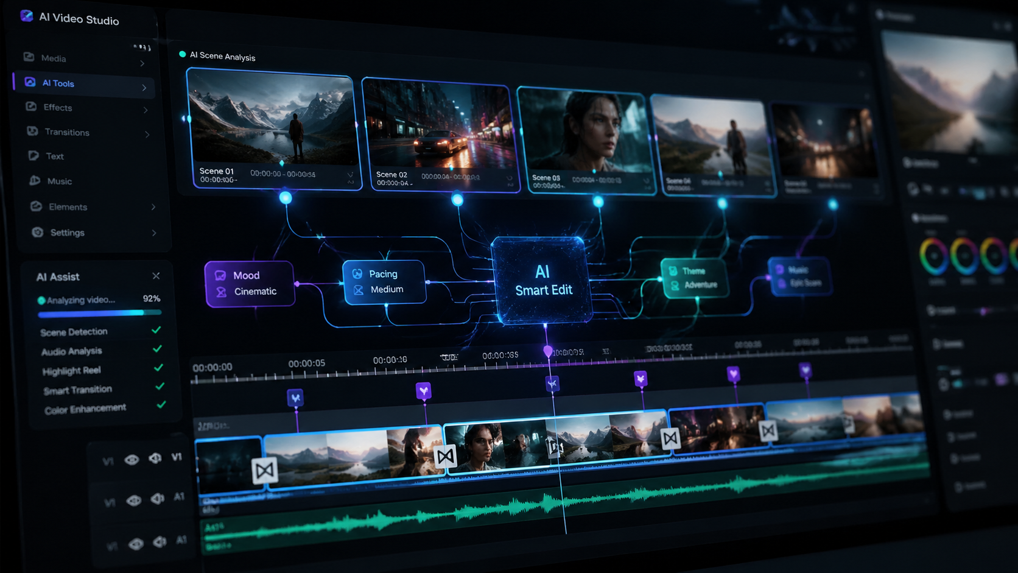
Task: Select the sixth purple timeline marker
Action: tap(806, 370)
